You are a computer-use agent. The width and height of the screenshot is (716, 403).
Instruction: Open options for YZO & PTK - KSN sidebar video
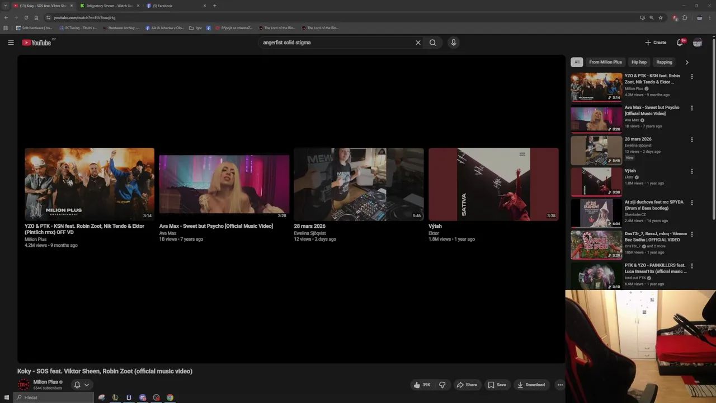(x=692, y=76)
